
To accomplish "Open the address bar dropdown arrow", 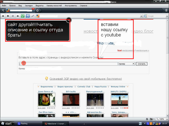I will coord(141,16).
